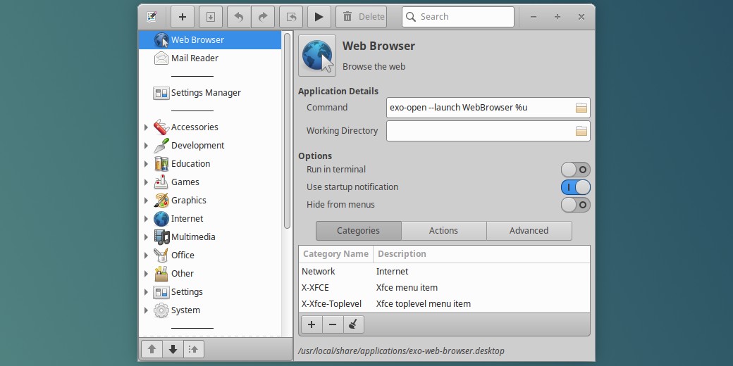This screenshot has height=366, width=733.
Task: Expand the Office category
Action: point(146,255)
